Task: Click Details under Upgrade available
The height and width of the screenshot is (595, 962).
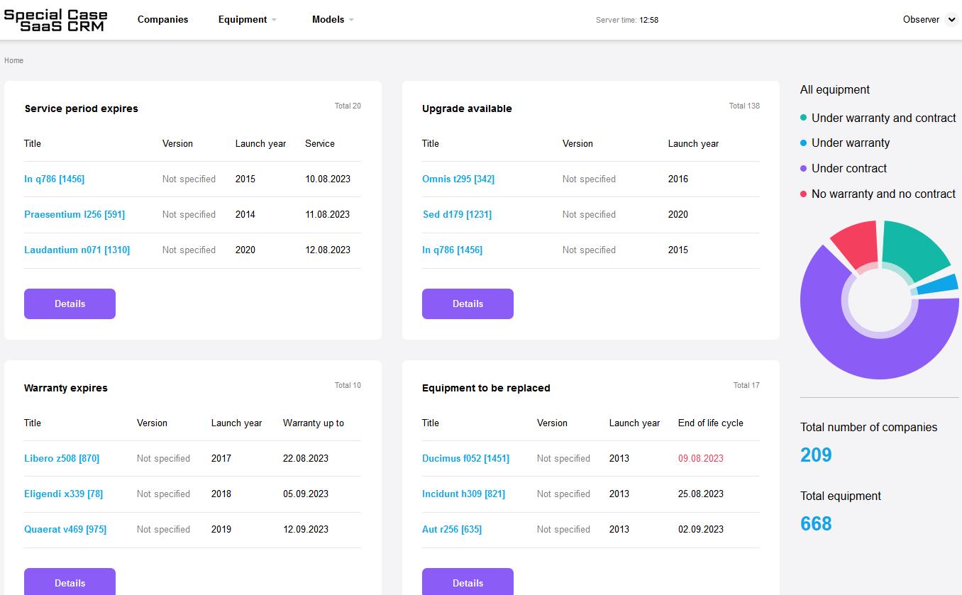Action: pos(468,304)
